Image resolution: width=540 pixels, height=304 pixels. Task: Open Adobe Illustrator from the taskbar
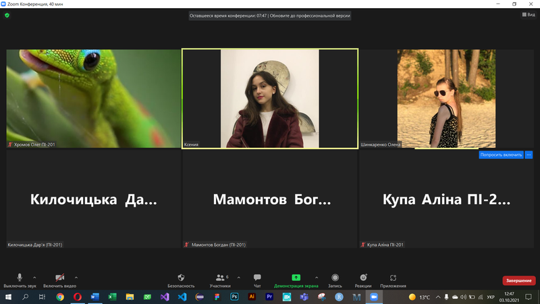(252, 297)
